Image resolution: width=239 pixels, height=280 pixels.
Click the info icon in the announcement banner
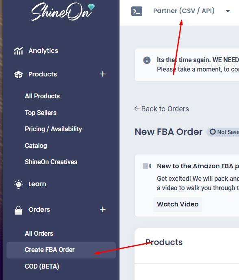tap(147, 60)
